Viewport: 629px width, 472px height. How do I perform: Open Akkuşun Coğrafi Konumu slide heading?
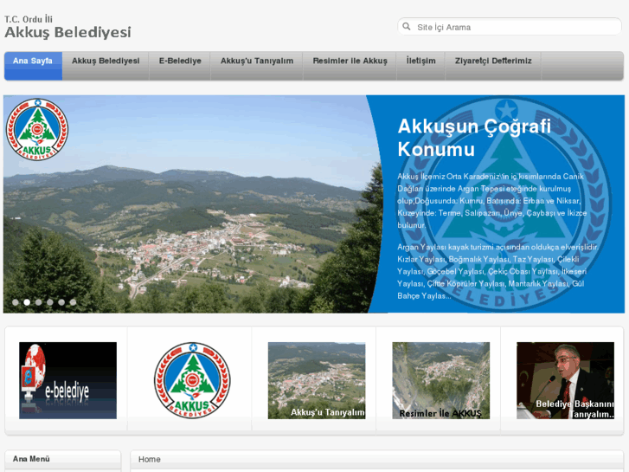point(474,138)
